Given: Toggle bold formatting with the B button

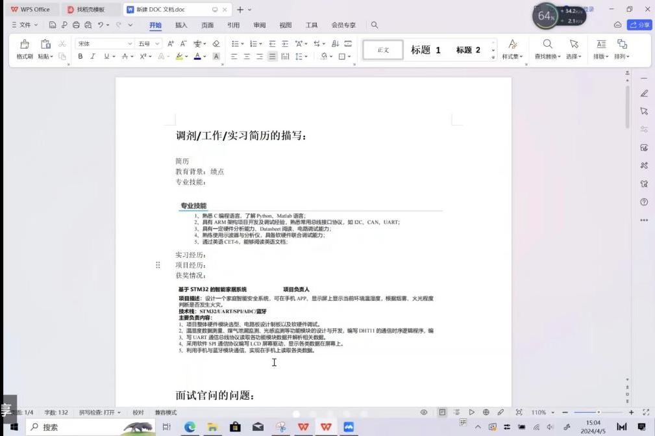Looking at the screenshot, I should click(80, 57).
